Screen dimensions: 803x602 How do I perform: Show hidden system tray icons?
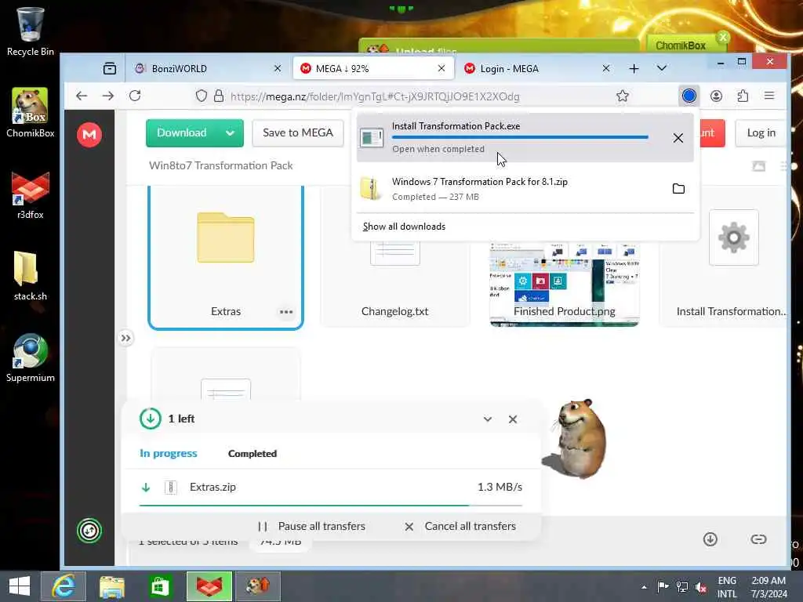click(x=644, y=586)
